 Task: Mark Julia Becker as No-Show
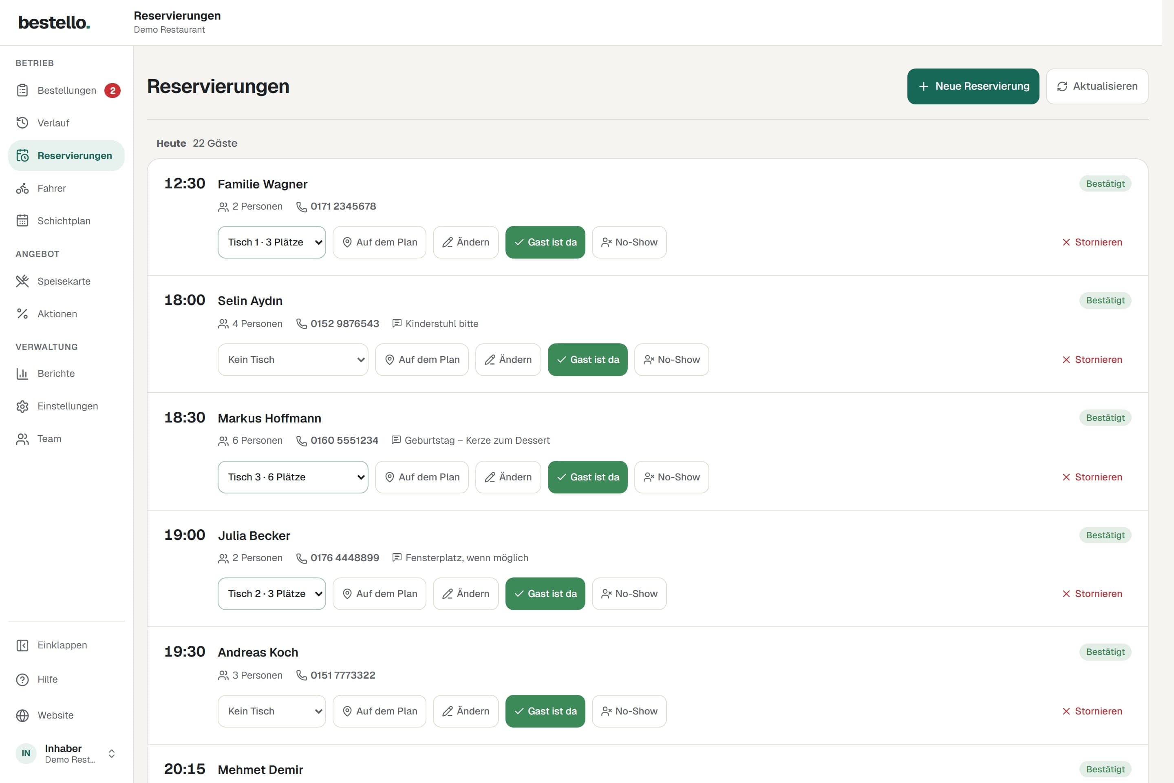click(629, 594)
